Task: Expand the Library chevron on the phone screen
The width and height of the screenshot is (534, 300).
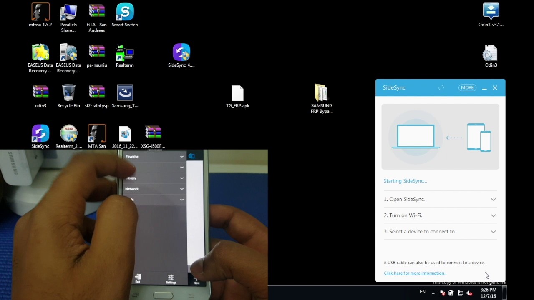Action: tap(181, 178)
